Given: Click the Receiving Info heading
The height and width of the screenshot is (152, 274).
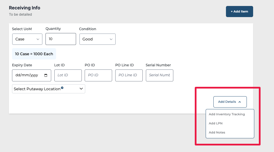Looking at the screenshot, I should tap(25, 8).
